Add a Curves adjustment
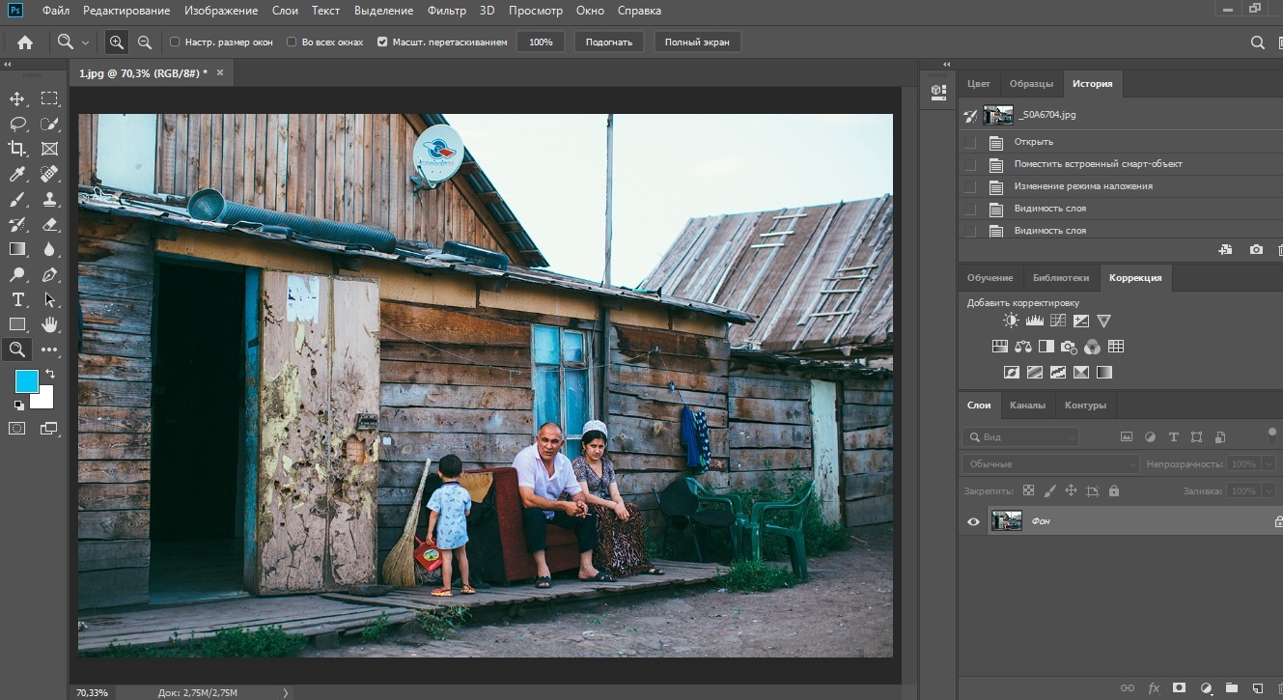Image resolution: width=1283 pixels, height=700 pixels. click(x=1058, y=321)
